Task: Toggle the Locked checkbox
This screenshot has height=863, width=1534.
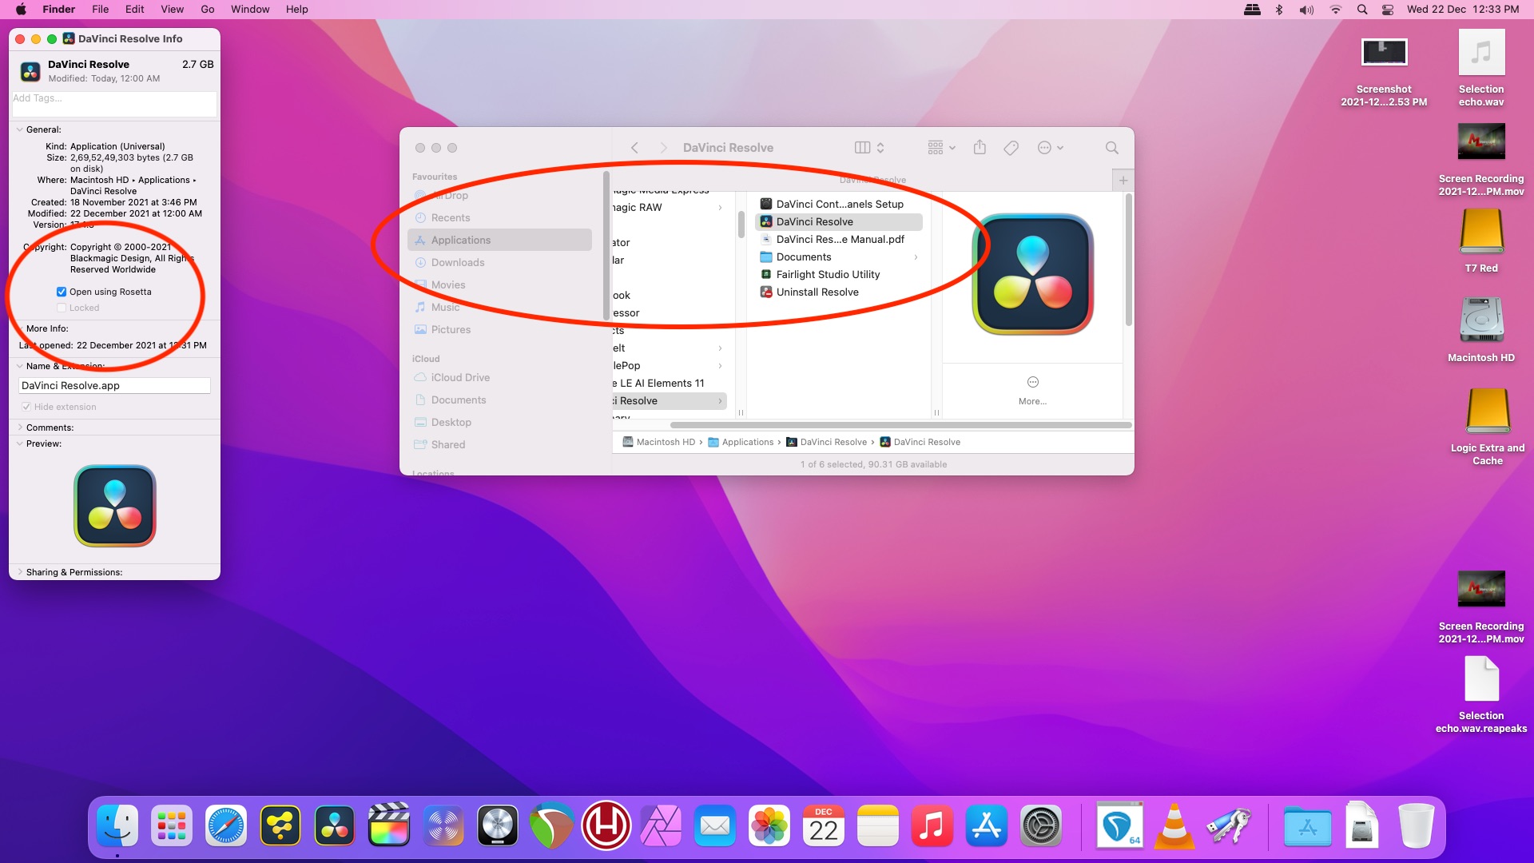Action: [x=62, y=308]
